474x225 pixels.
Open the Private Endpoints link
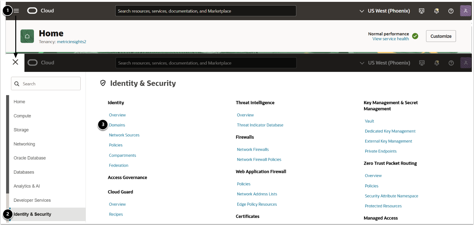(381, 151)
